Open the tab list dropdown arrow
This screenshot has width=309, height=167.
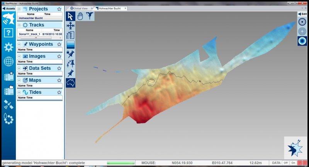302,8
